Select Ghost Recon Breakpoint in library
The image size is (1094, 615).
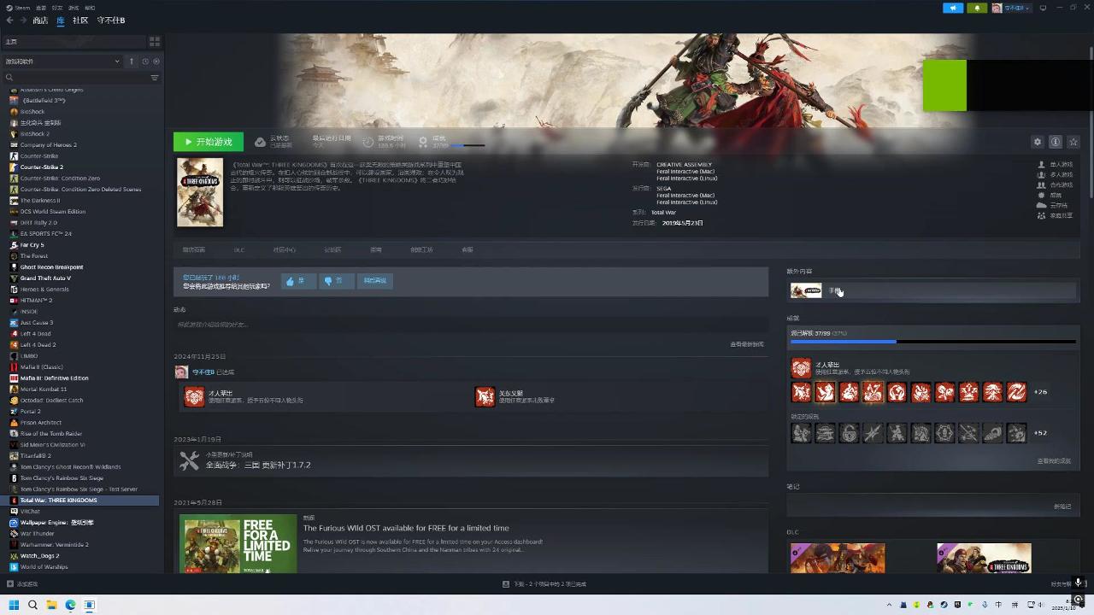[51, 267]
